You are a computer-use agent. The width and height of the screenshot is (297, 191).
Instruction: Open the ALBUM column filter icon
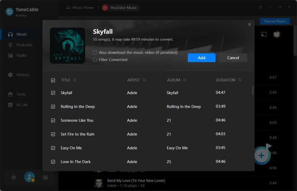point(185,80)
